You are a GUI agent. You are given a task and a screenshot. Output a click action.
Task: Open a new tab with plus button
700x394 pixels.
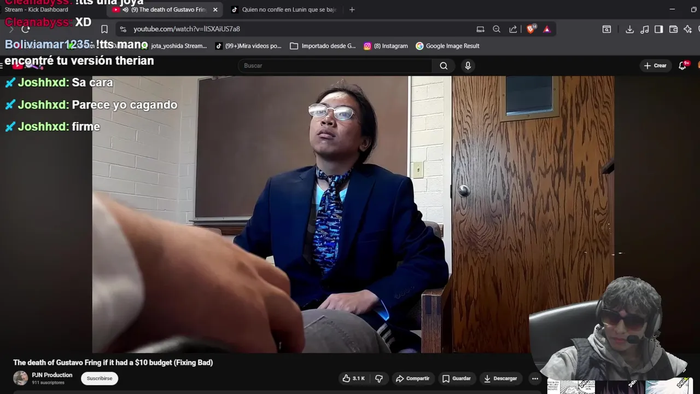tap(352, 9)
